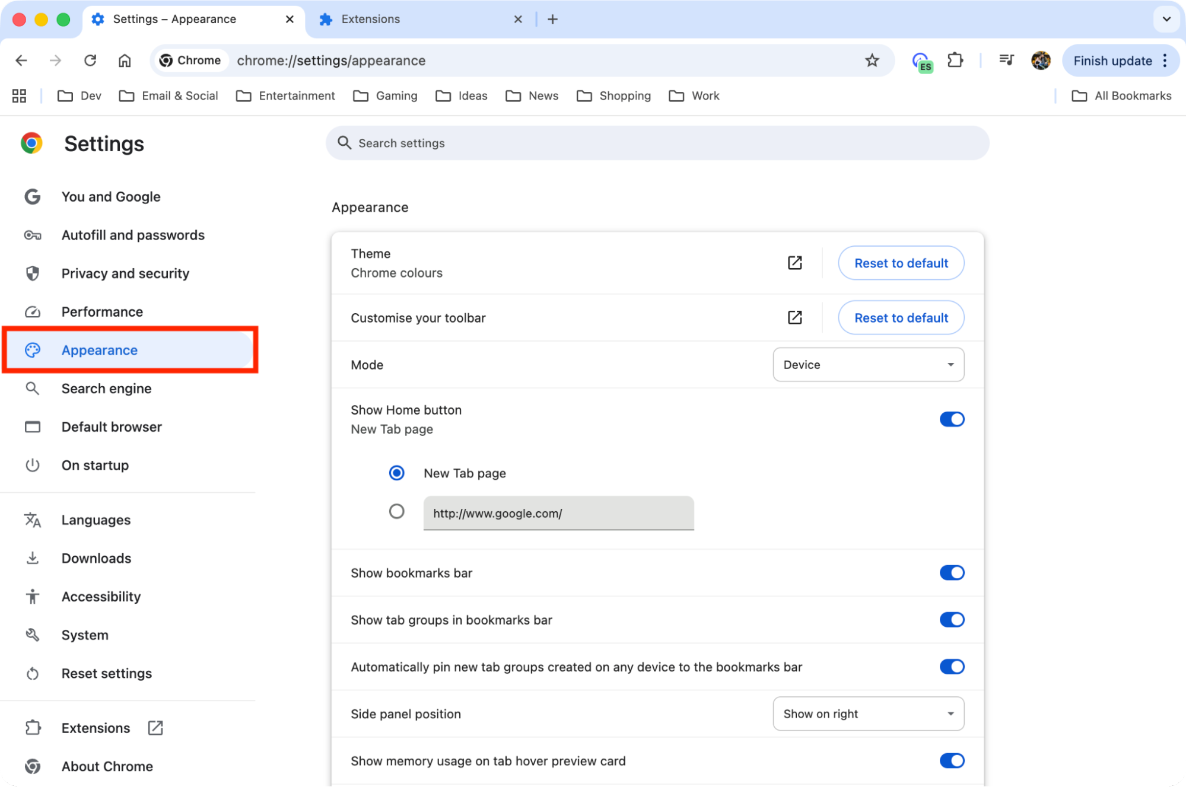The image size is (1186, 787).
Task: Select the custom homepage URL radio button
Action: point(396,511)
